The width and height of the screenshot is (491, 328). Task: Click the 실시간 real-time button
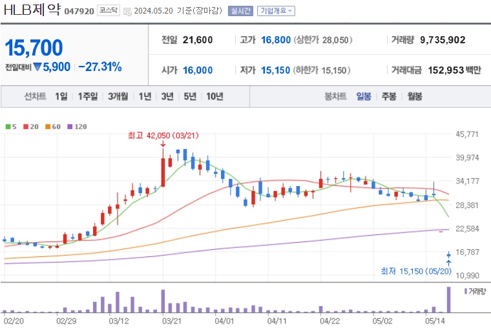240,11
